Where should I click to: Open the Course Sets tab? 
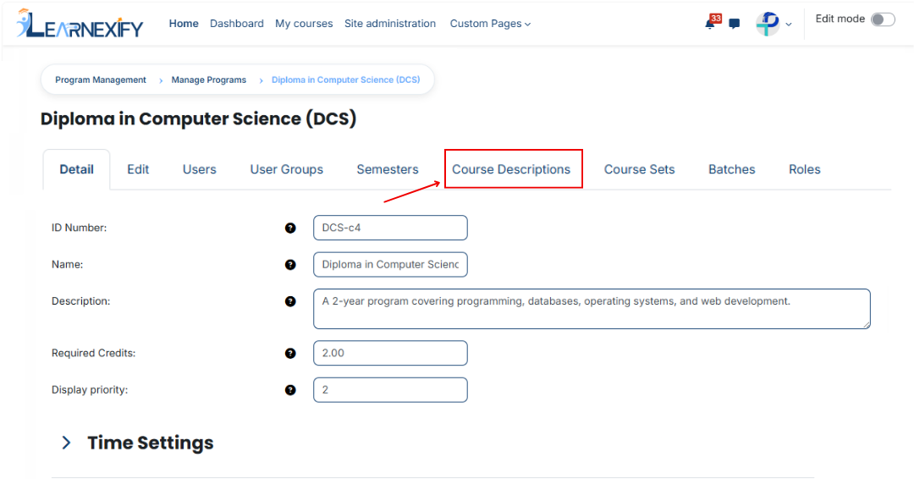pos(640,169)
